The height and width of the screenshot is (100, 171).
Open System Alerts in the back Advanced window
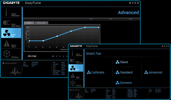coord(11,43)
